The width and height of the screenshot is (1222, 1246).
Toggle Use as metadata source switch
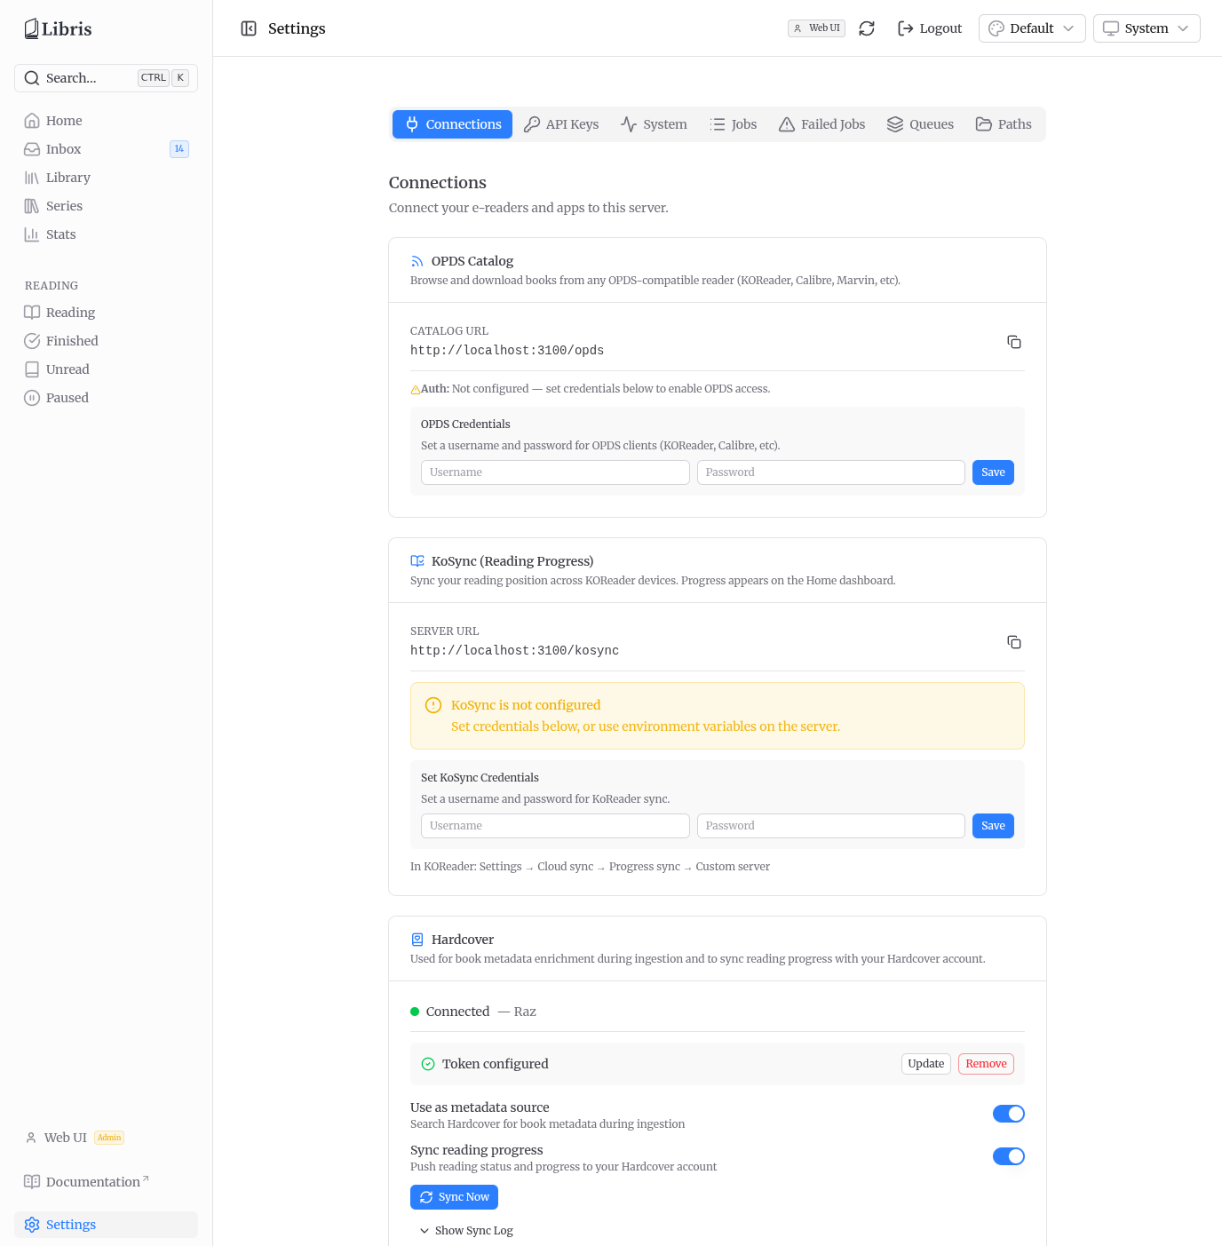point(1008,1114)
